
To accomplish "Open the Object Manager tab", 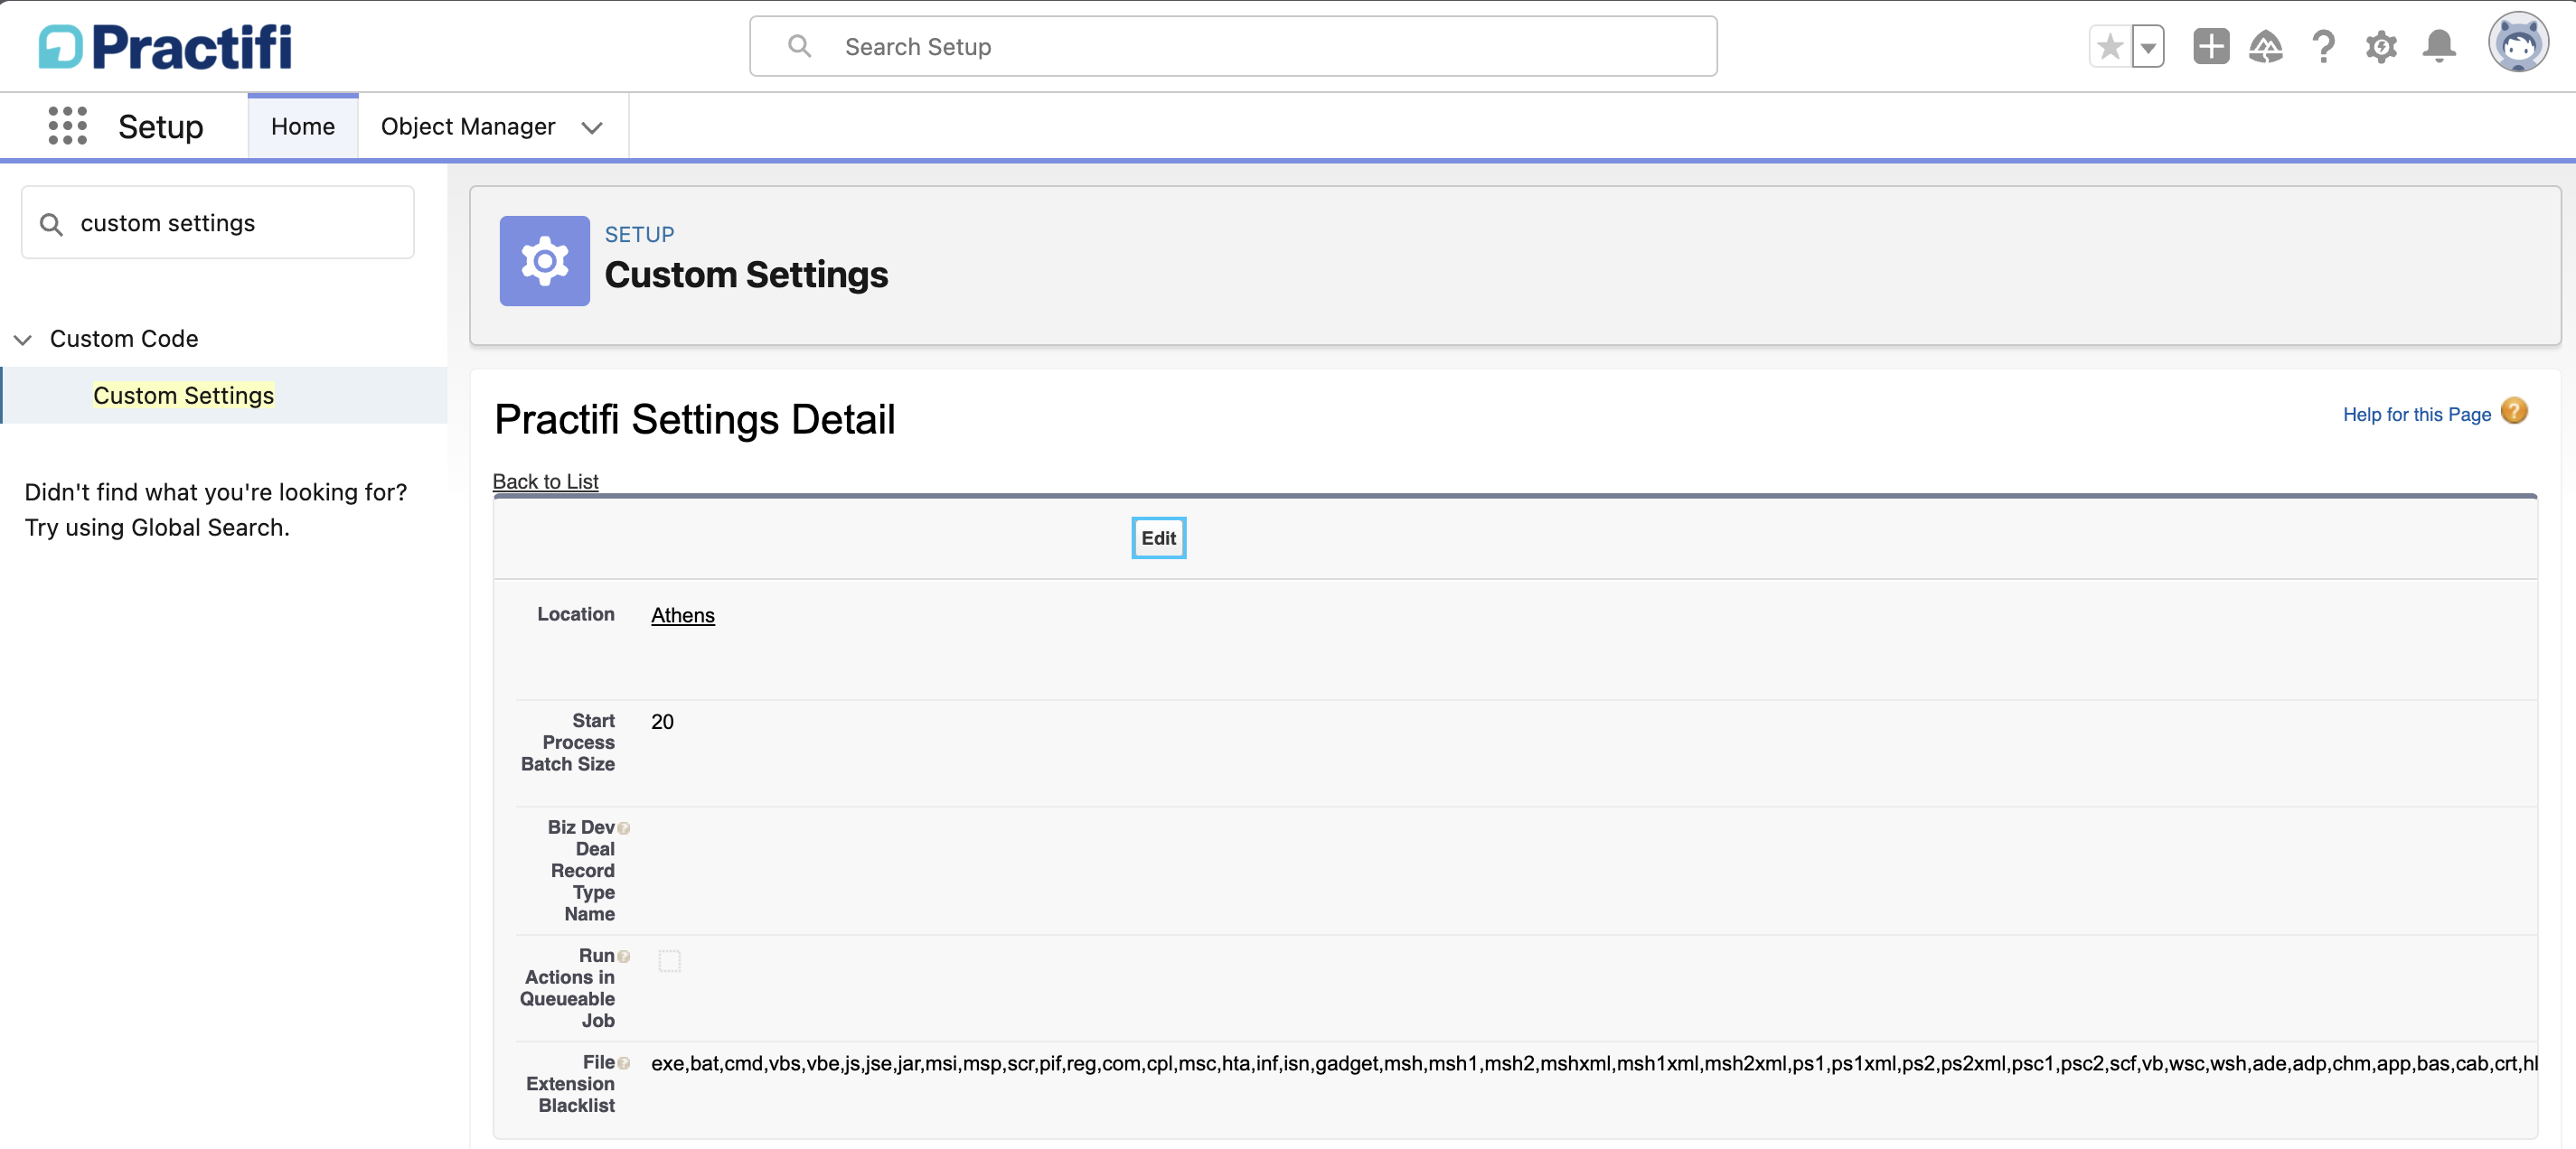I will tap(467, 126).
